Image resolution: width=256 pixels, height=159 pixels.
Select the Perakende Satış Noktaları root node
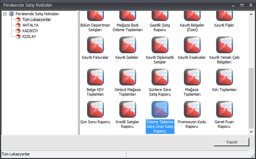[x=37, y=14]
